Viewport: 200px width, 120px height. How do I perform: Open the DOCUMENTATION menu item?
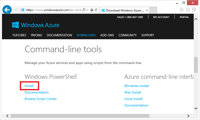59,35
